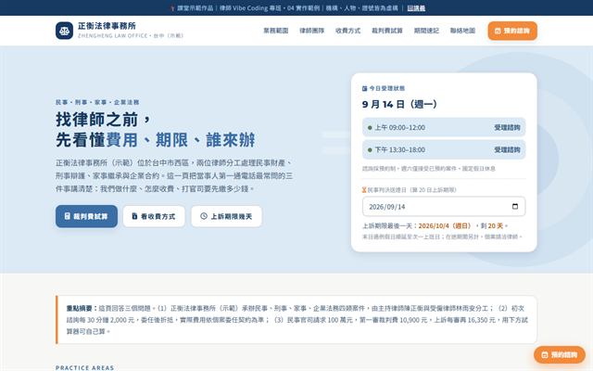The image size is (593, 371).
Task: Click the 正衡法律事務所 site title
Action: 107,26
